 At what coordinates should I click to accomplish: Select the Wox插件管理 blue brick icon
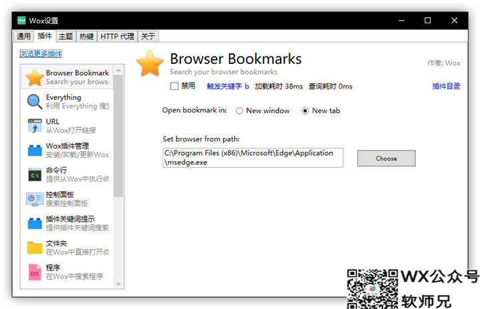(x=35, y=151)
